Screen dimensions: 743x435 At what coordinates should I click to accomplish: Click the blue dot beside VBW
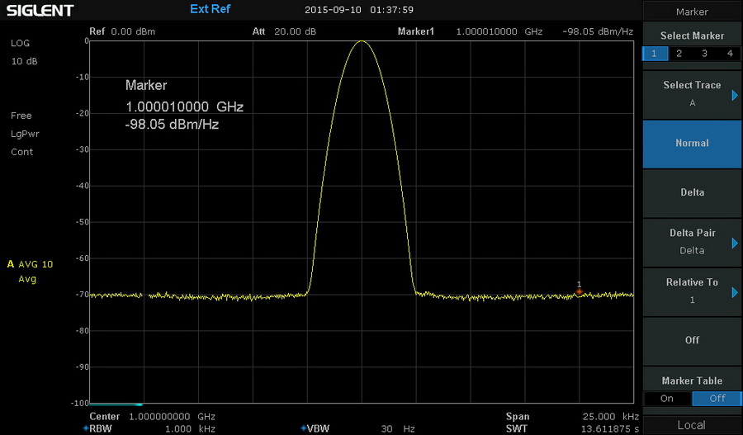click(304, 428)
